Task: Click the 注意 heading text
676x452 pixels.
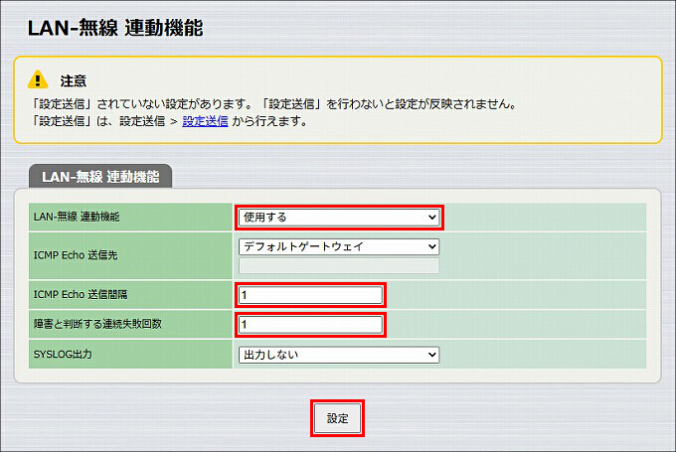Action: coord(74,81)
